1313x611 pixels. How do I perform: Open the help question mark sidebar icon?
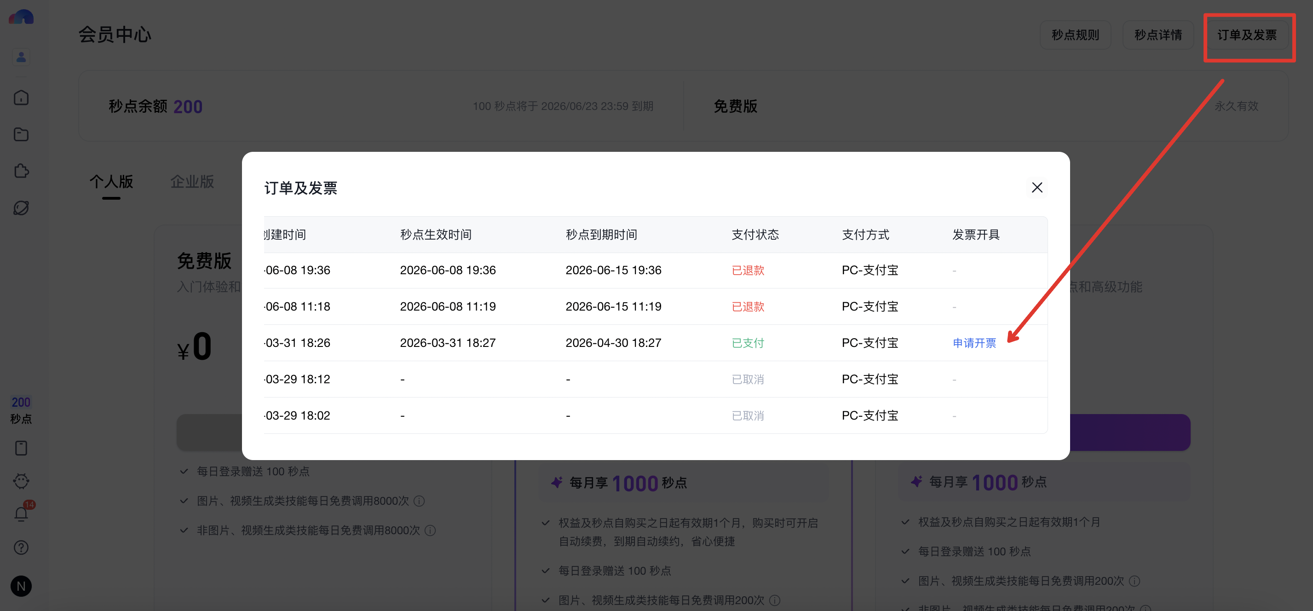tap(21, 548)
